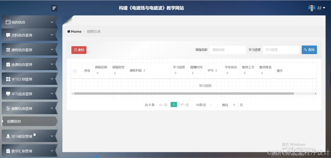The width and height of the screenshot is (331, 158).
Task: Click the 课程信息管理 list icon
Action: (8, 50)
